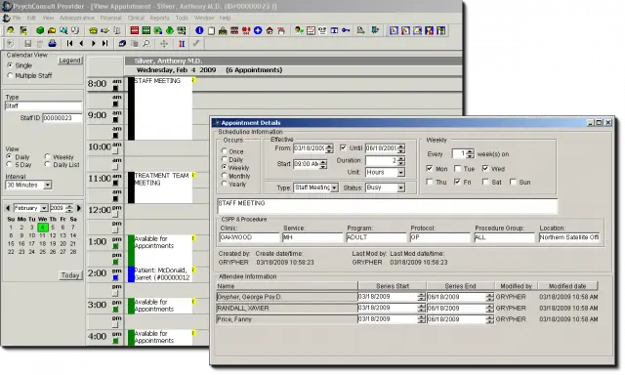The width and height of the screenshot is (625, 375).
Task: Go to first record arrow
Action: 69,43
